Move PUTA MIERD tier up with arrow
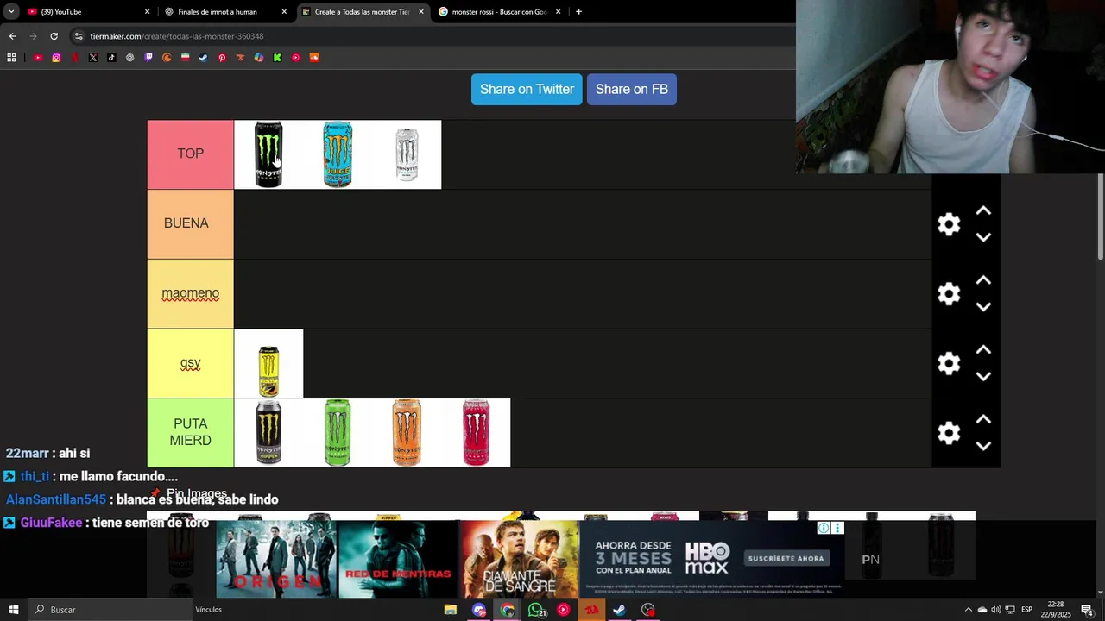This screenshot has height=621, width=1105. point(983,420)
